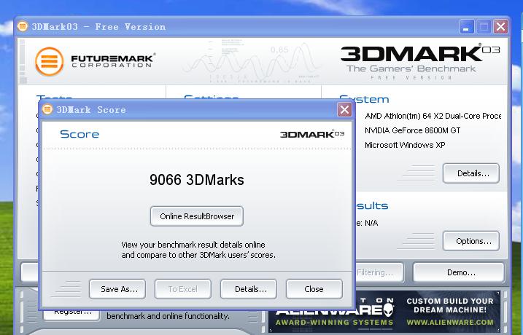Click the Score heading in the dialog

click(80, 134)
